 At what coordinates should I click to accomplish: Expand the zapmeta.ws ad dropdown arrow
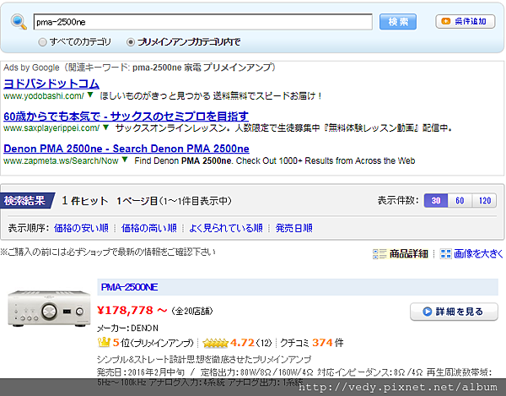(125, 160)
